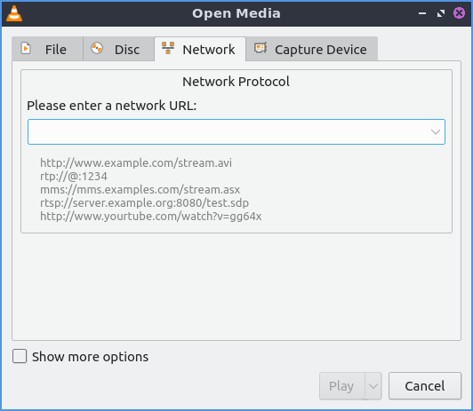Open the Disc tab
Viewport: 473px width, 411px height.
(118, 49)
